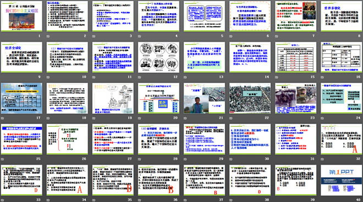Screen dimensions: 363x202
Task: Click the animation star under slide 12
Action: pos(140,77)
